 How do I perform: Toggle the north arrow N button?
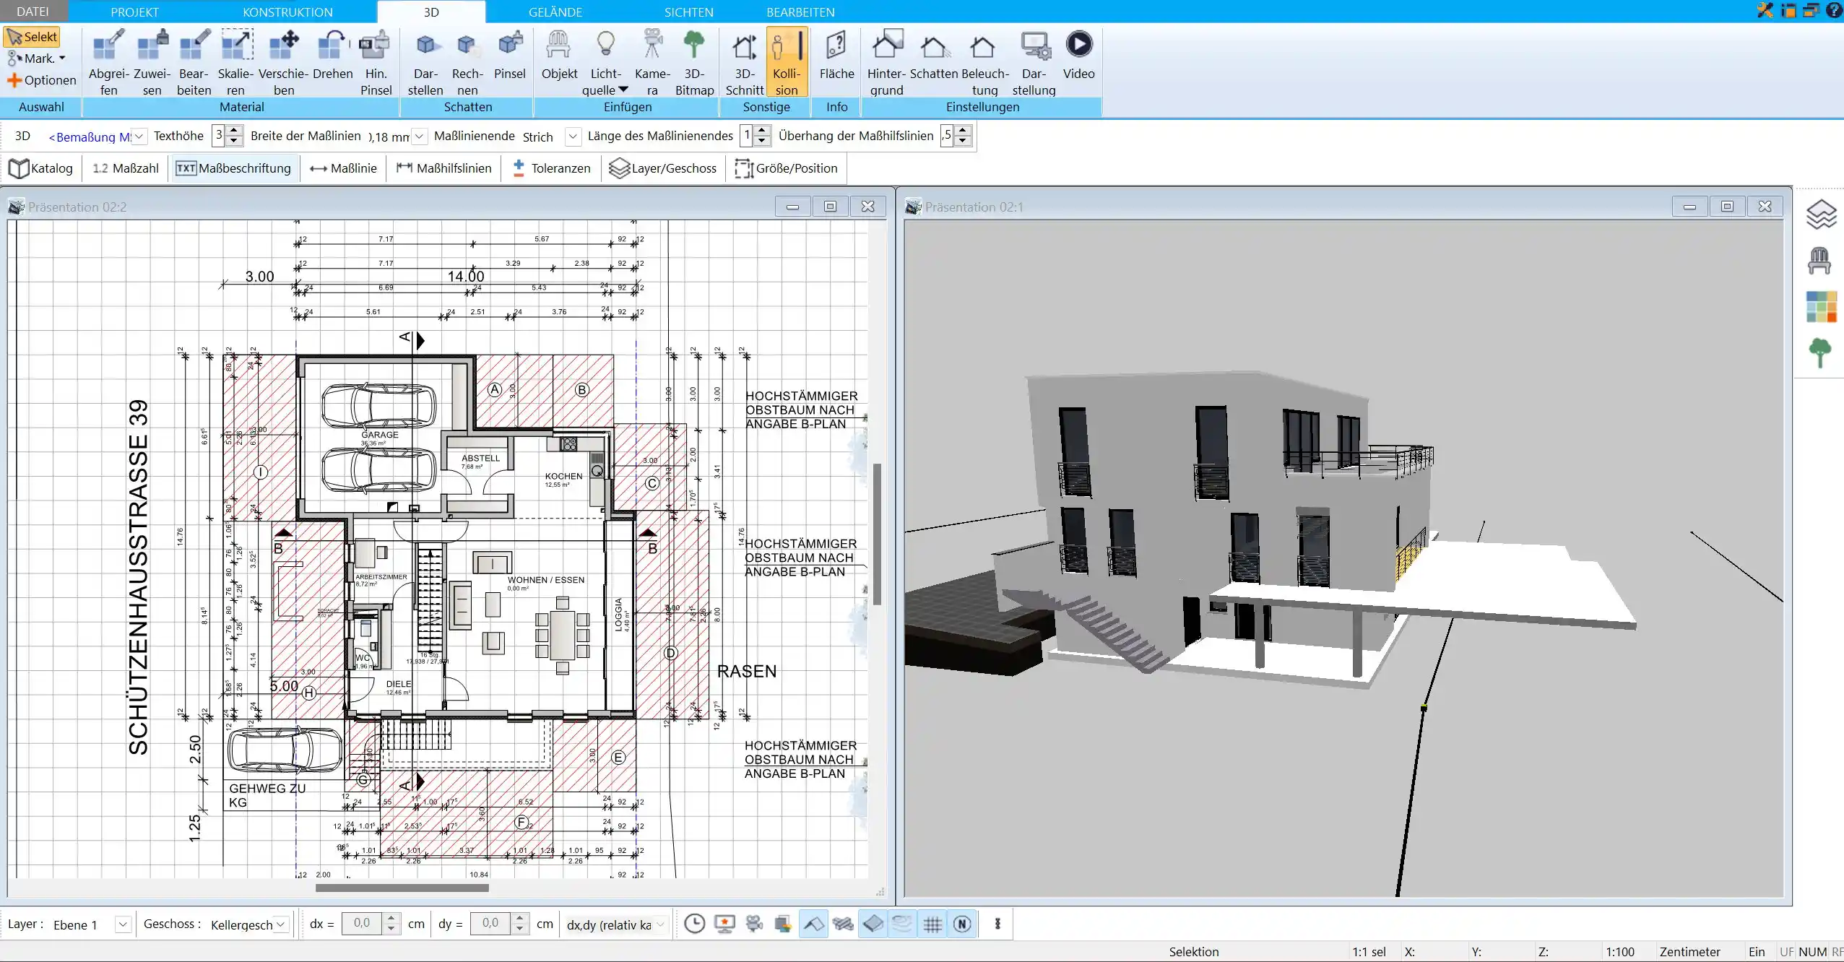tap(962, 924)
